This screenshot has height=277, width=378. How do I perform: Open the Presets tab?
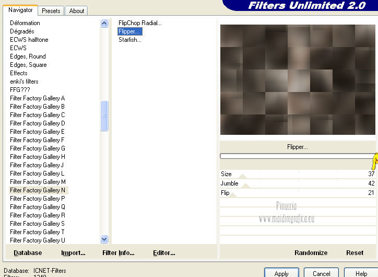pos(51,11)
